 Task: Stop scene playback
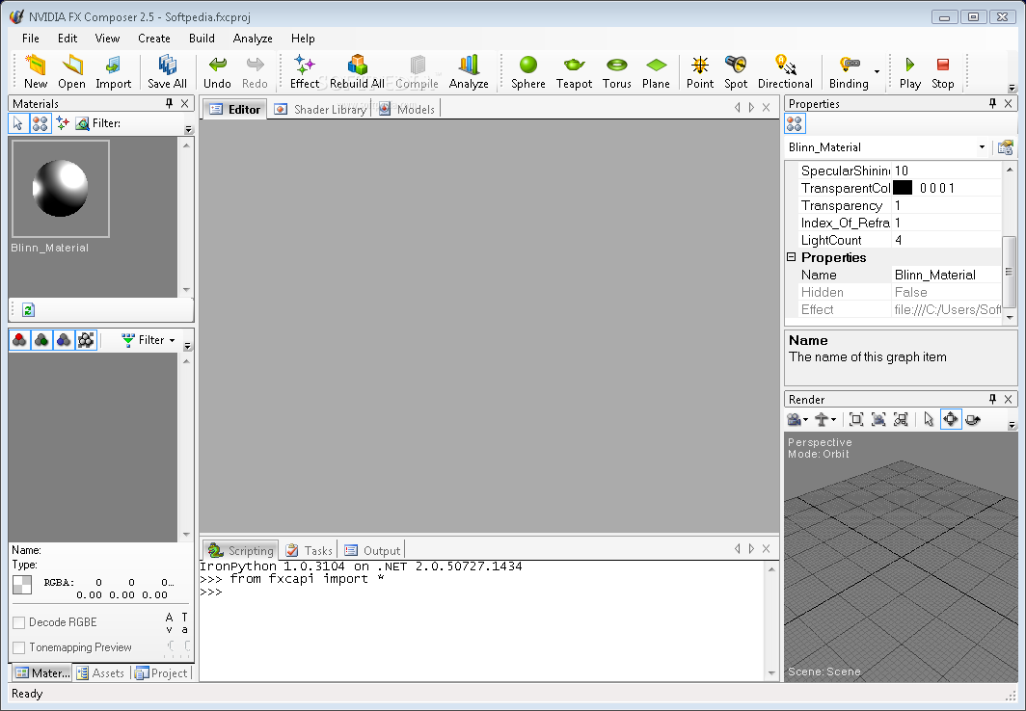[943, 72]
